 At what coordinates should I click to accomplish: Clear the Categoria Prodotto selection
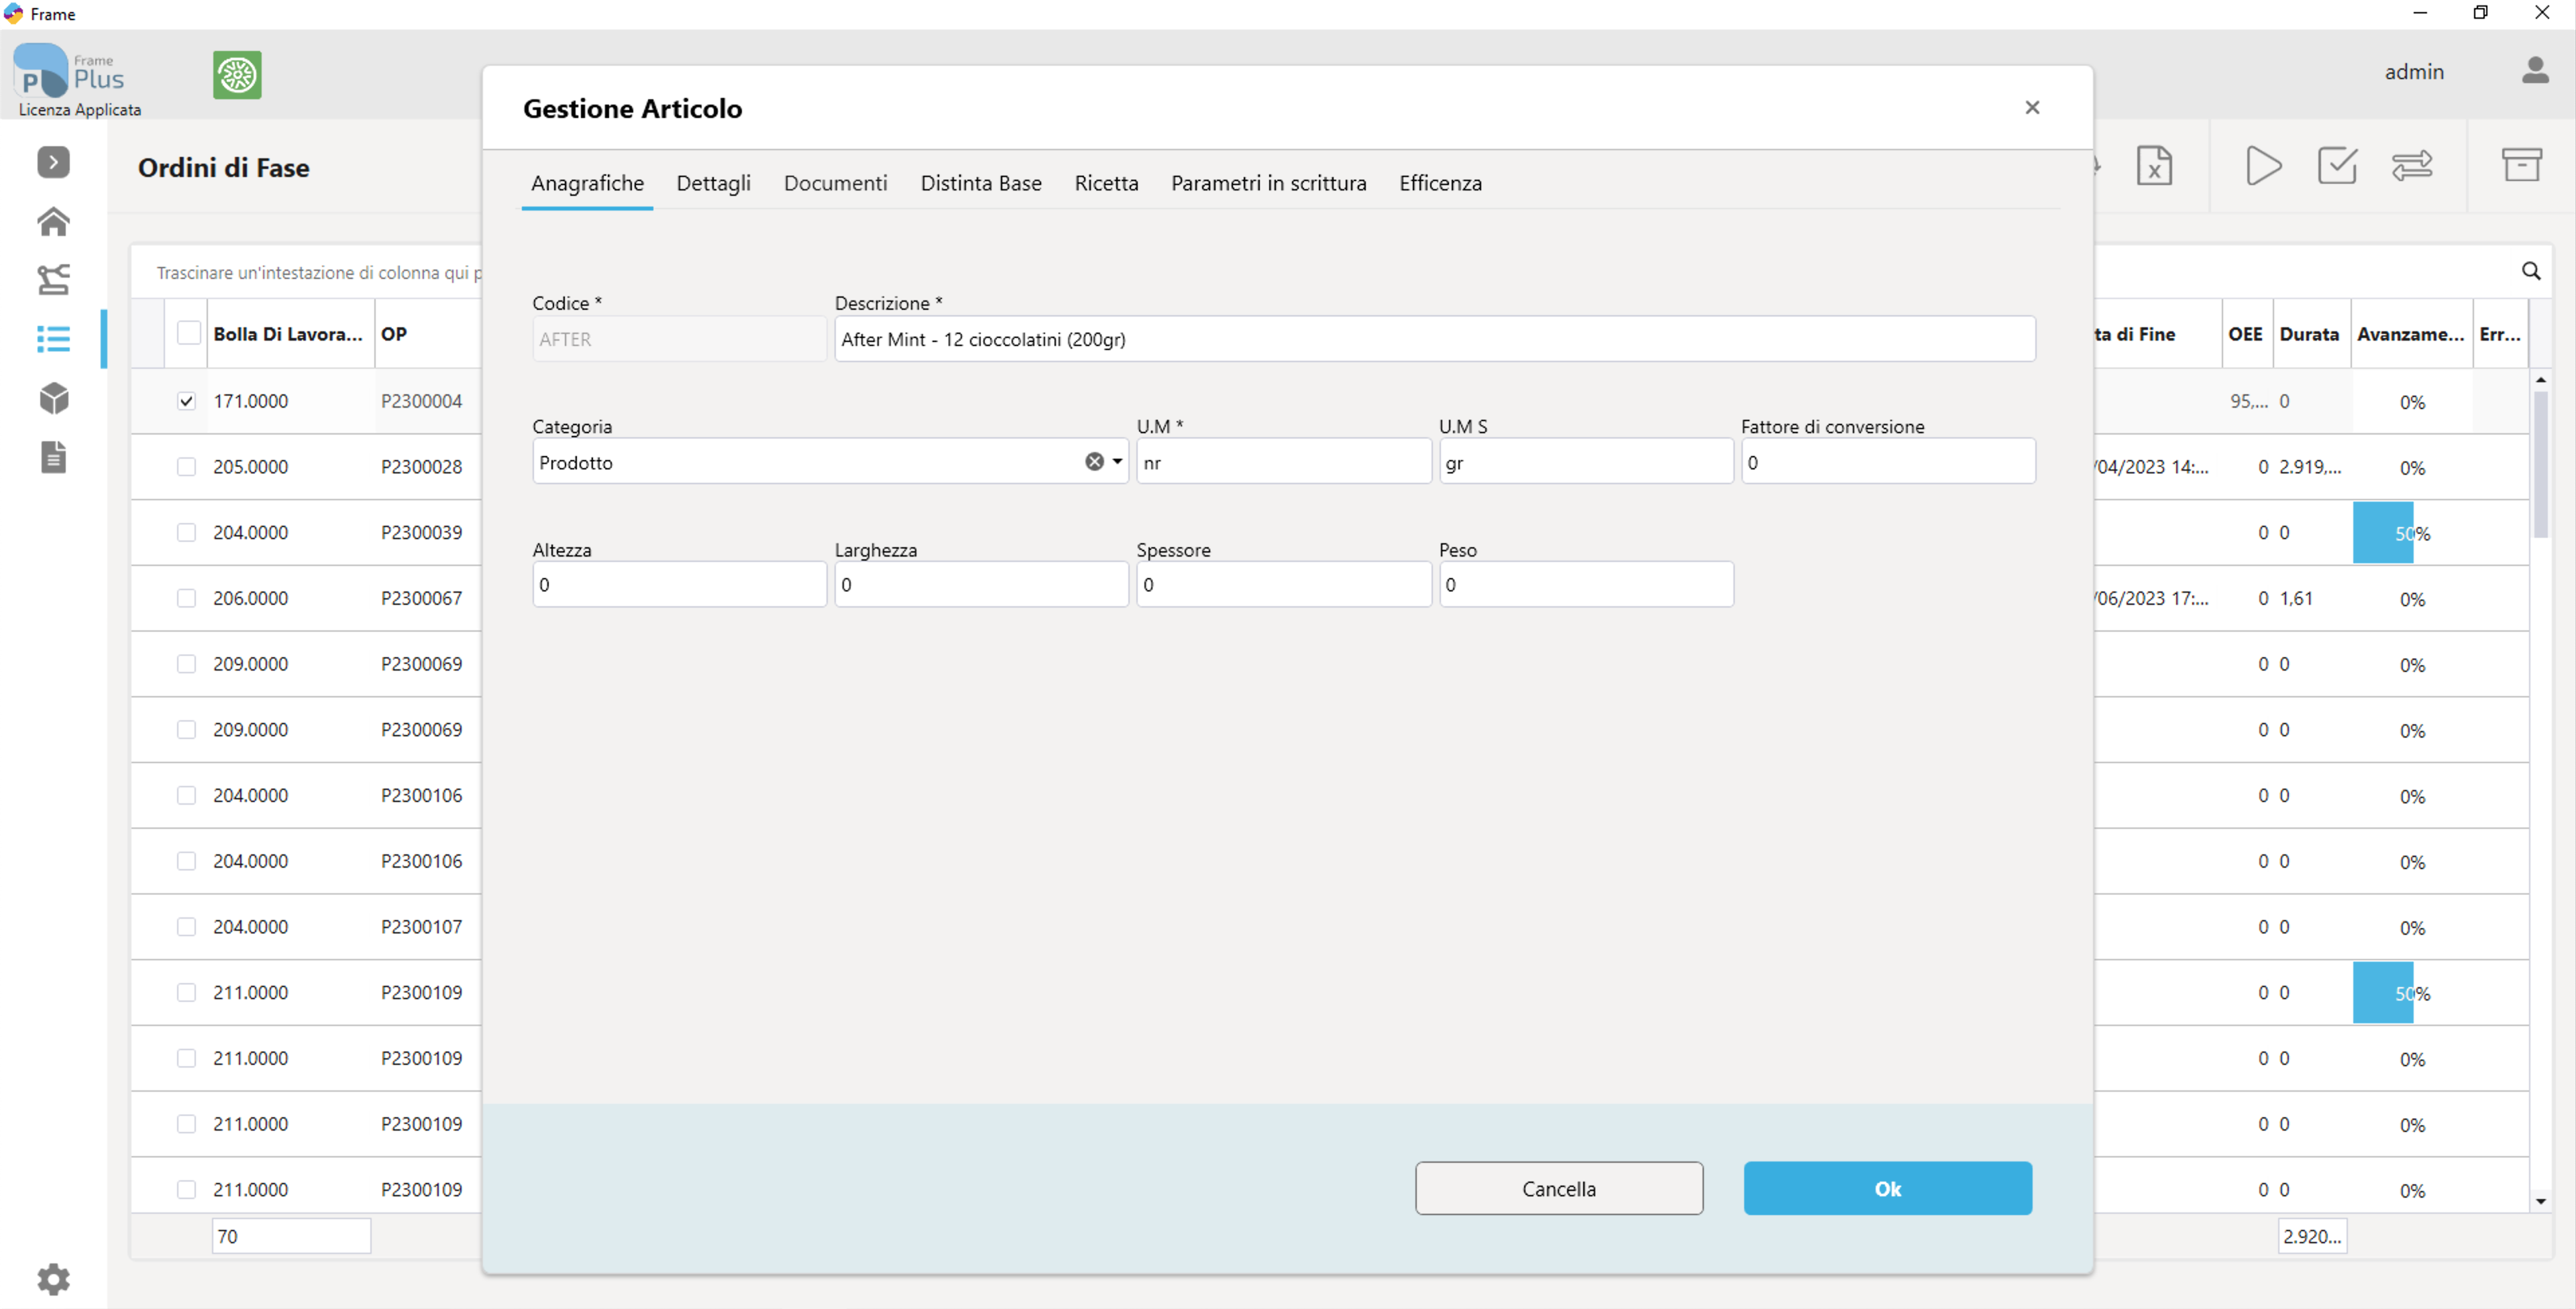click(x=1094, y=462)
